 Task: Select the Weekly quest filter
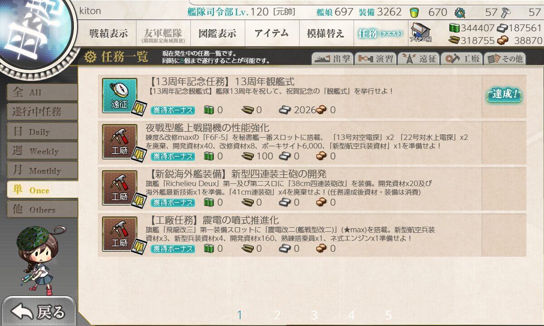(x=42, y=151)
